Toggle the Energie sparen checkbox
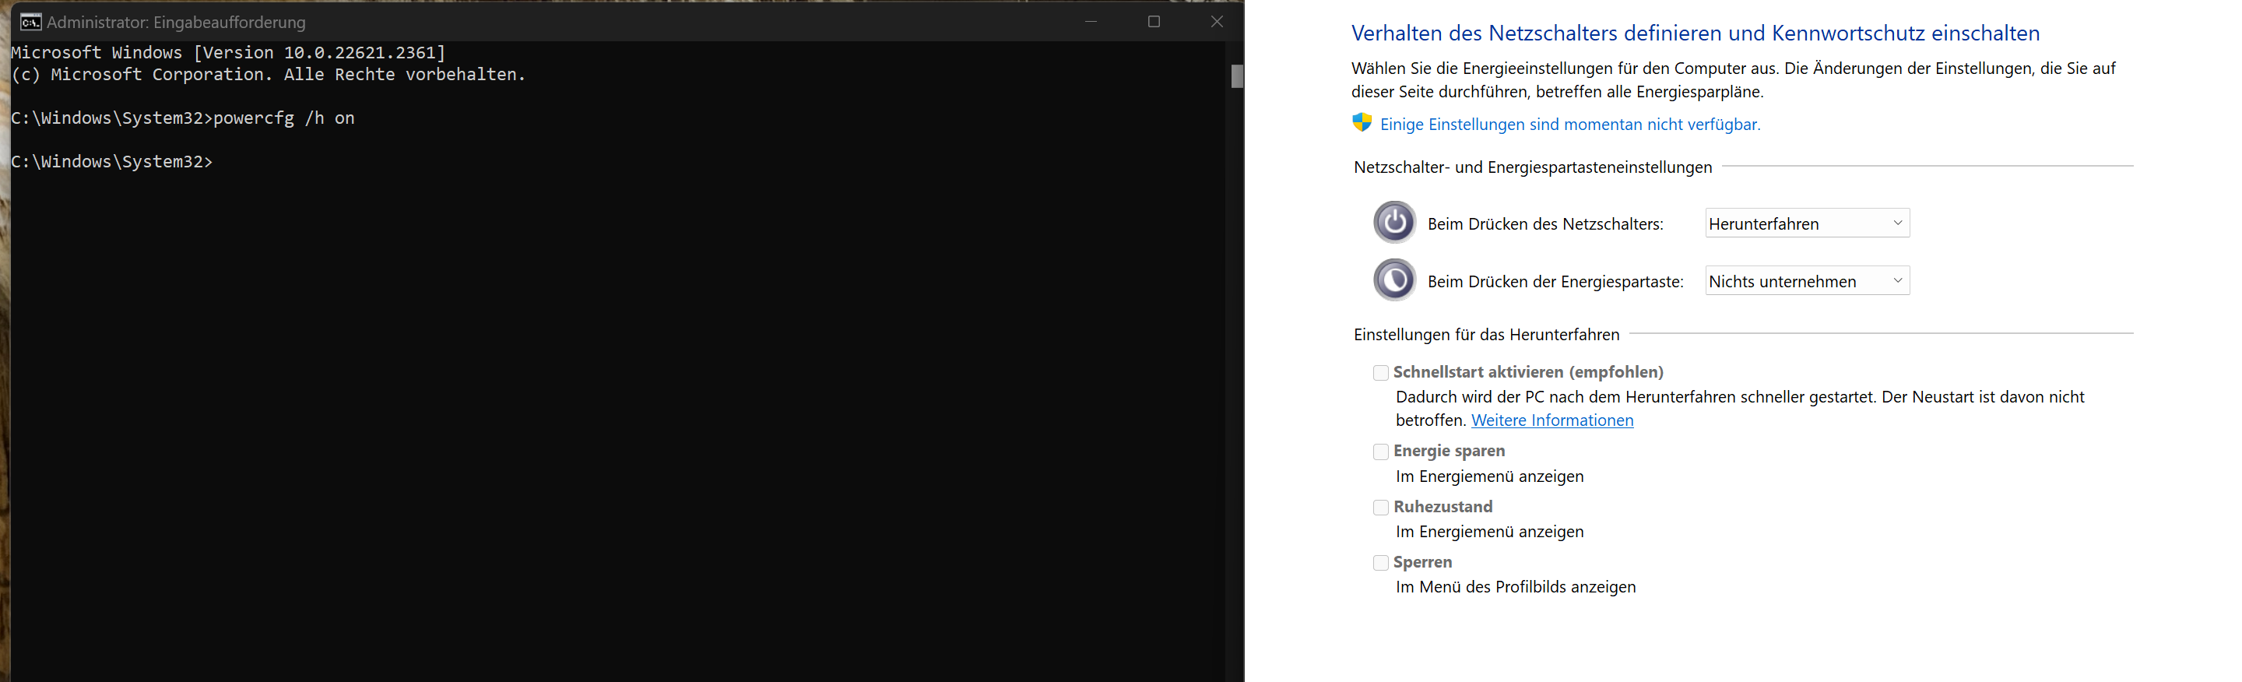Image resolution: width=2242 pixels, height=682 pixels. 1380,452
